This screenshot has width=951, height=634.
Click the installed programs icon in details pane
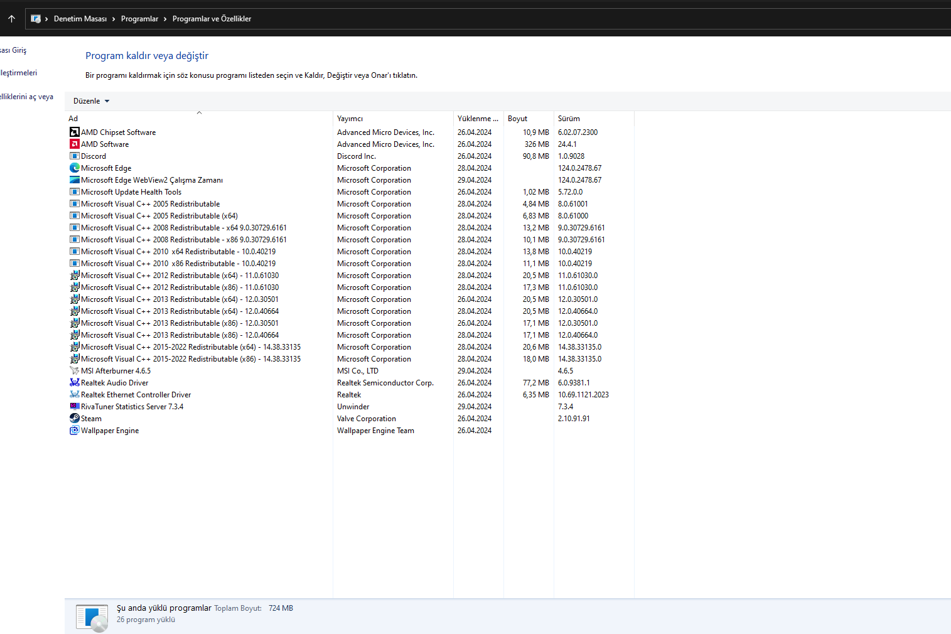[92, 618]
